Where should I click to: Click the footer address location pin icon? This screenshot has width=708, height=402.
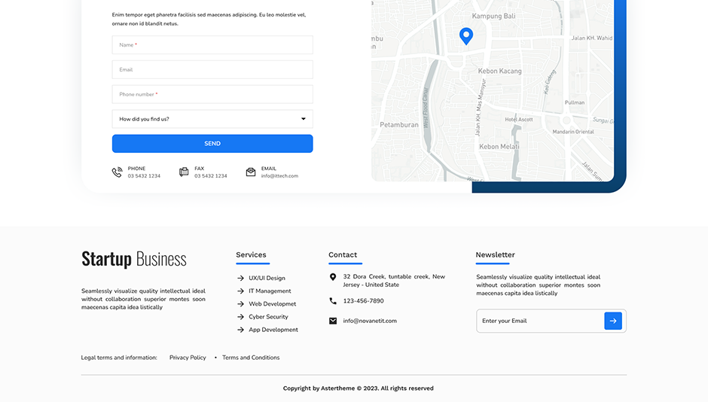pos(333,277)
